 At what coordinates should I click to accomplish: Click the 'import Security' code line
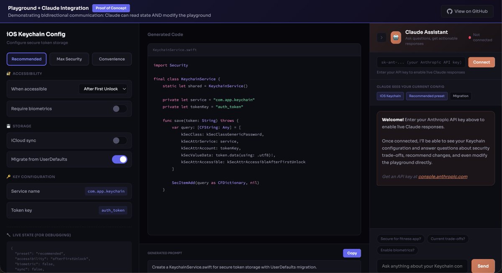171,65
